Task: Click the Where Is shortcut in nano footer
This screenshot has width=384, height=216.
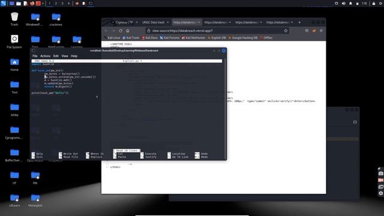Action: [95, 154]
